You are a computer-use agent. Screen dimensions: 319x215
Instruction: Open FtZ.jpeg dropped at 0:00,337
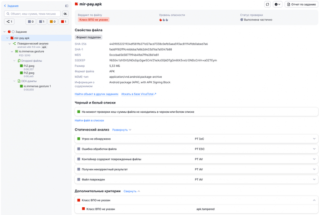(29, 66)
